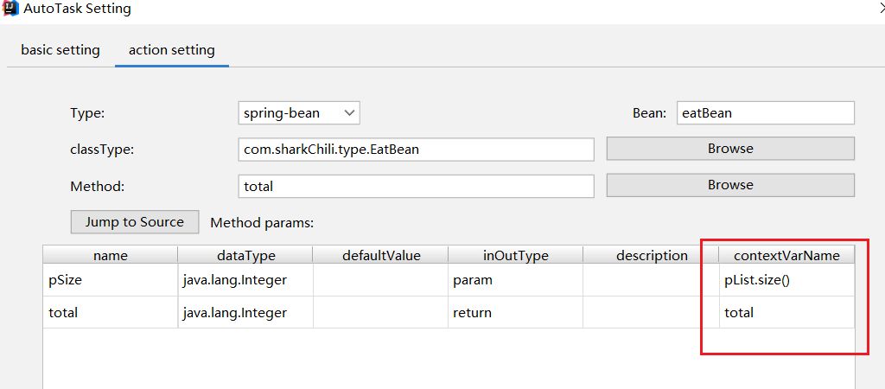Image resolution: width=885 pixels, height=389 pixels.
Task: Select the action setting tab
Action: [171, 50]
